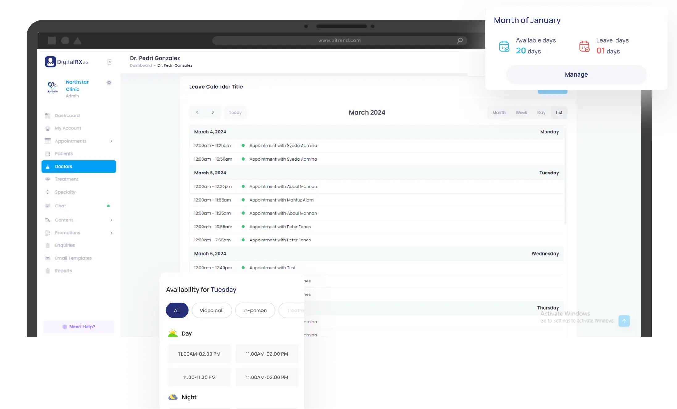
Task: Expand the Promotions menu chevron
Action: click(x=111, y=233)
